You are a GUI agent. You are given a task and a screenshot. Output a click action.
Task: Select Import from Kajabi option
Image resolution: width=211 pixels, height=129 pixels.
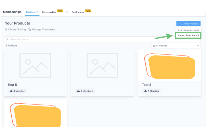pos(188,36)
